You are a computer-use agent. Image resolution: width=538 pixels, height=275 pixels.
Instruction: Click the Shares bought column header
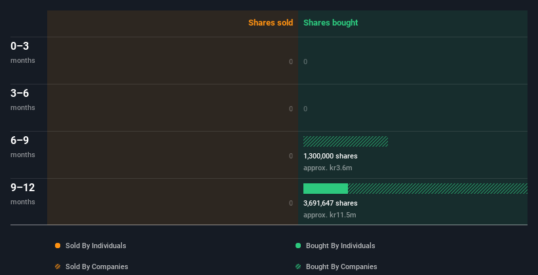point(331,23)
